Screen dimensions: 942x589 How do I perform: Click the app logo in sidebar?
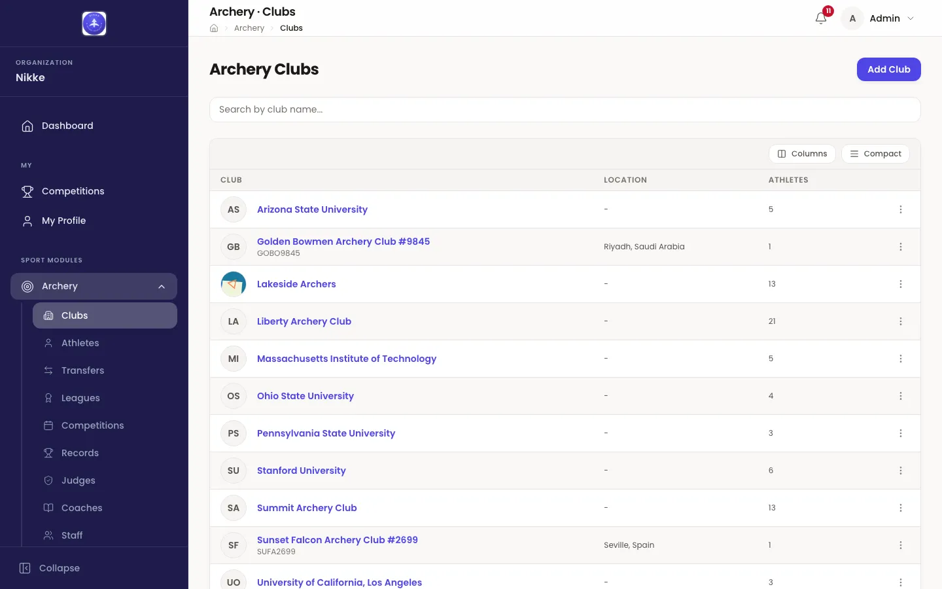coord(94,24)
